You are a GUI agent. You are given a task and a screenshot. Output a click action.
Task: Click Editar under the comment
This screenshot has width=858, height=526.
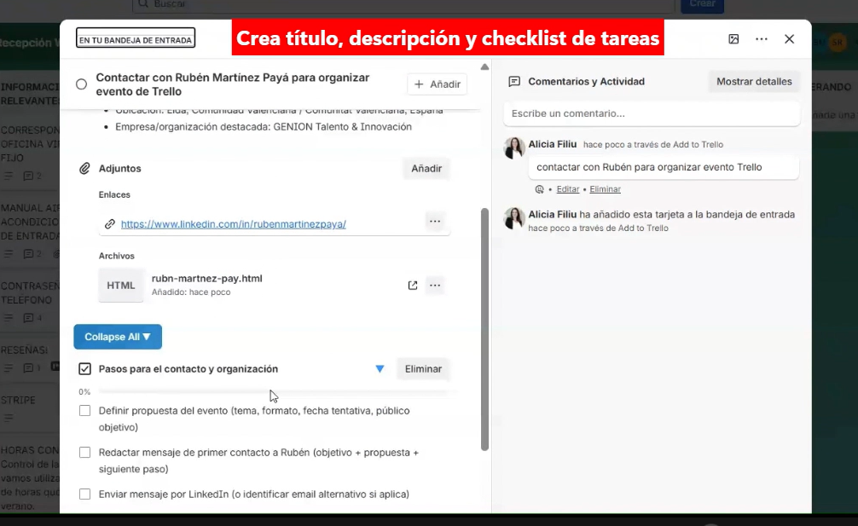click(x=567, y=189)
